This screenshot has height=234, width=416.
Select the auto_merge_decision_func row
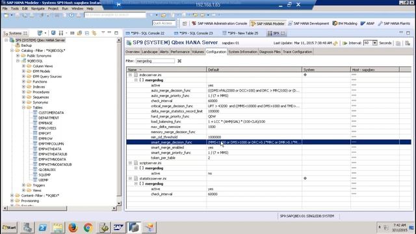tap(268, 90)
